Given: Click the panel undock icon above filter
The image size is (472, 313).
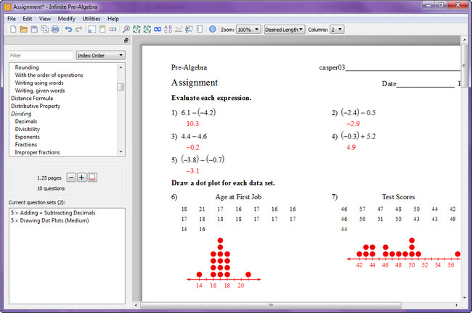Looking at the screenshot, I should (126, 41).
